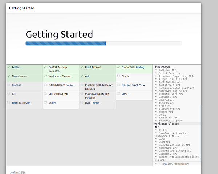
Task: Select the SSH Build Agents label
Action: (x=58, y=94)
